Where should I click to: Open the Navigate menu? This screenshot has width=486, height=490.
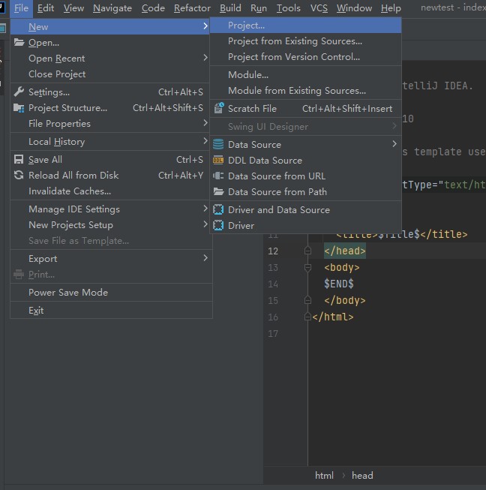(112, 8)
